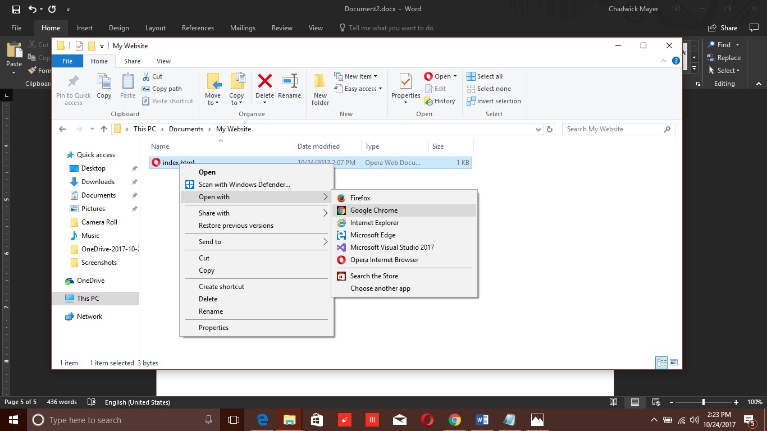
Task: Open Properties from the context menu
Action: [x=257, y=328]
